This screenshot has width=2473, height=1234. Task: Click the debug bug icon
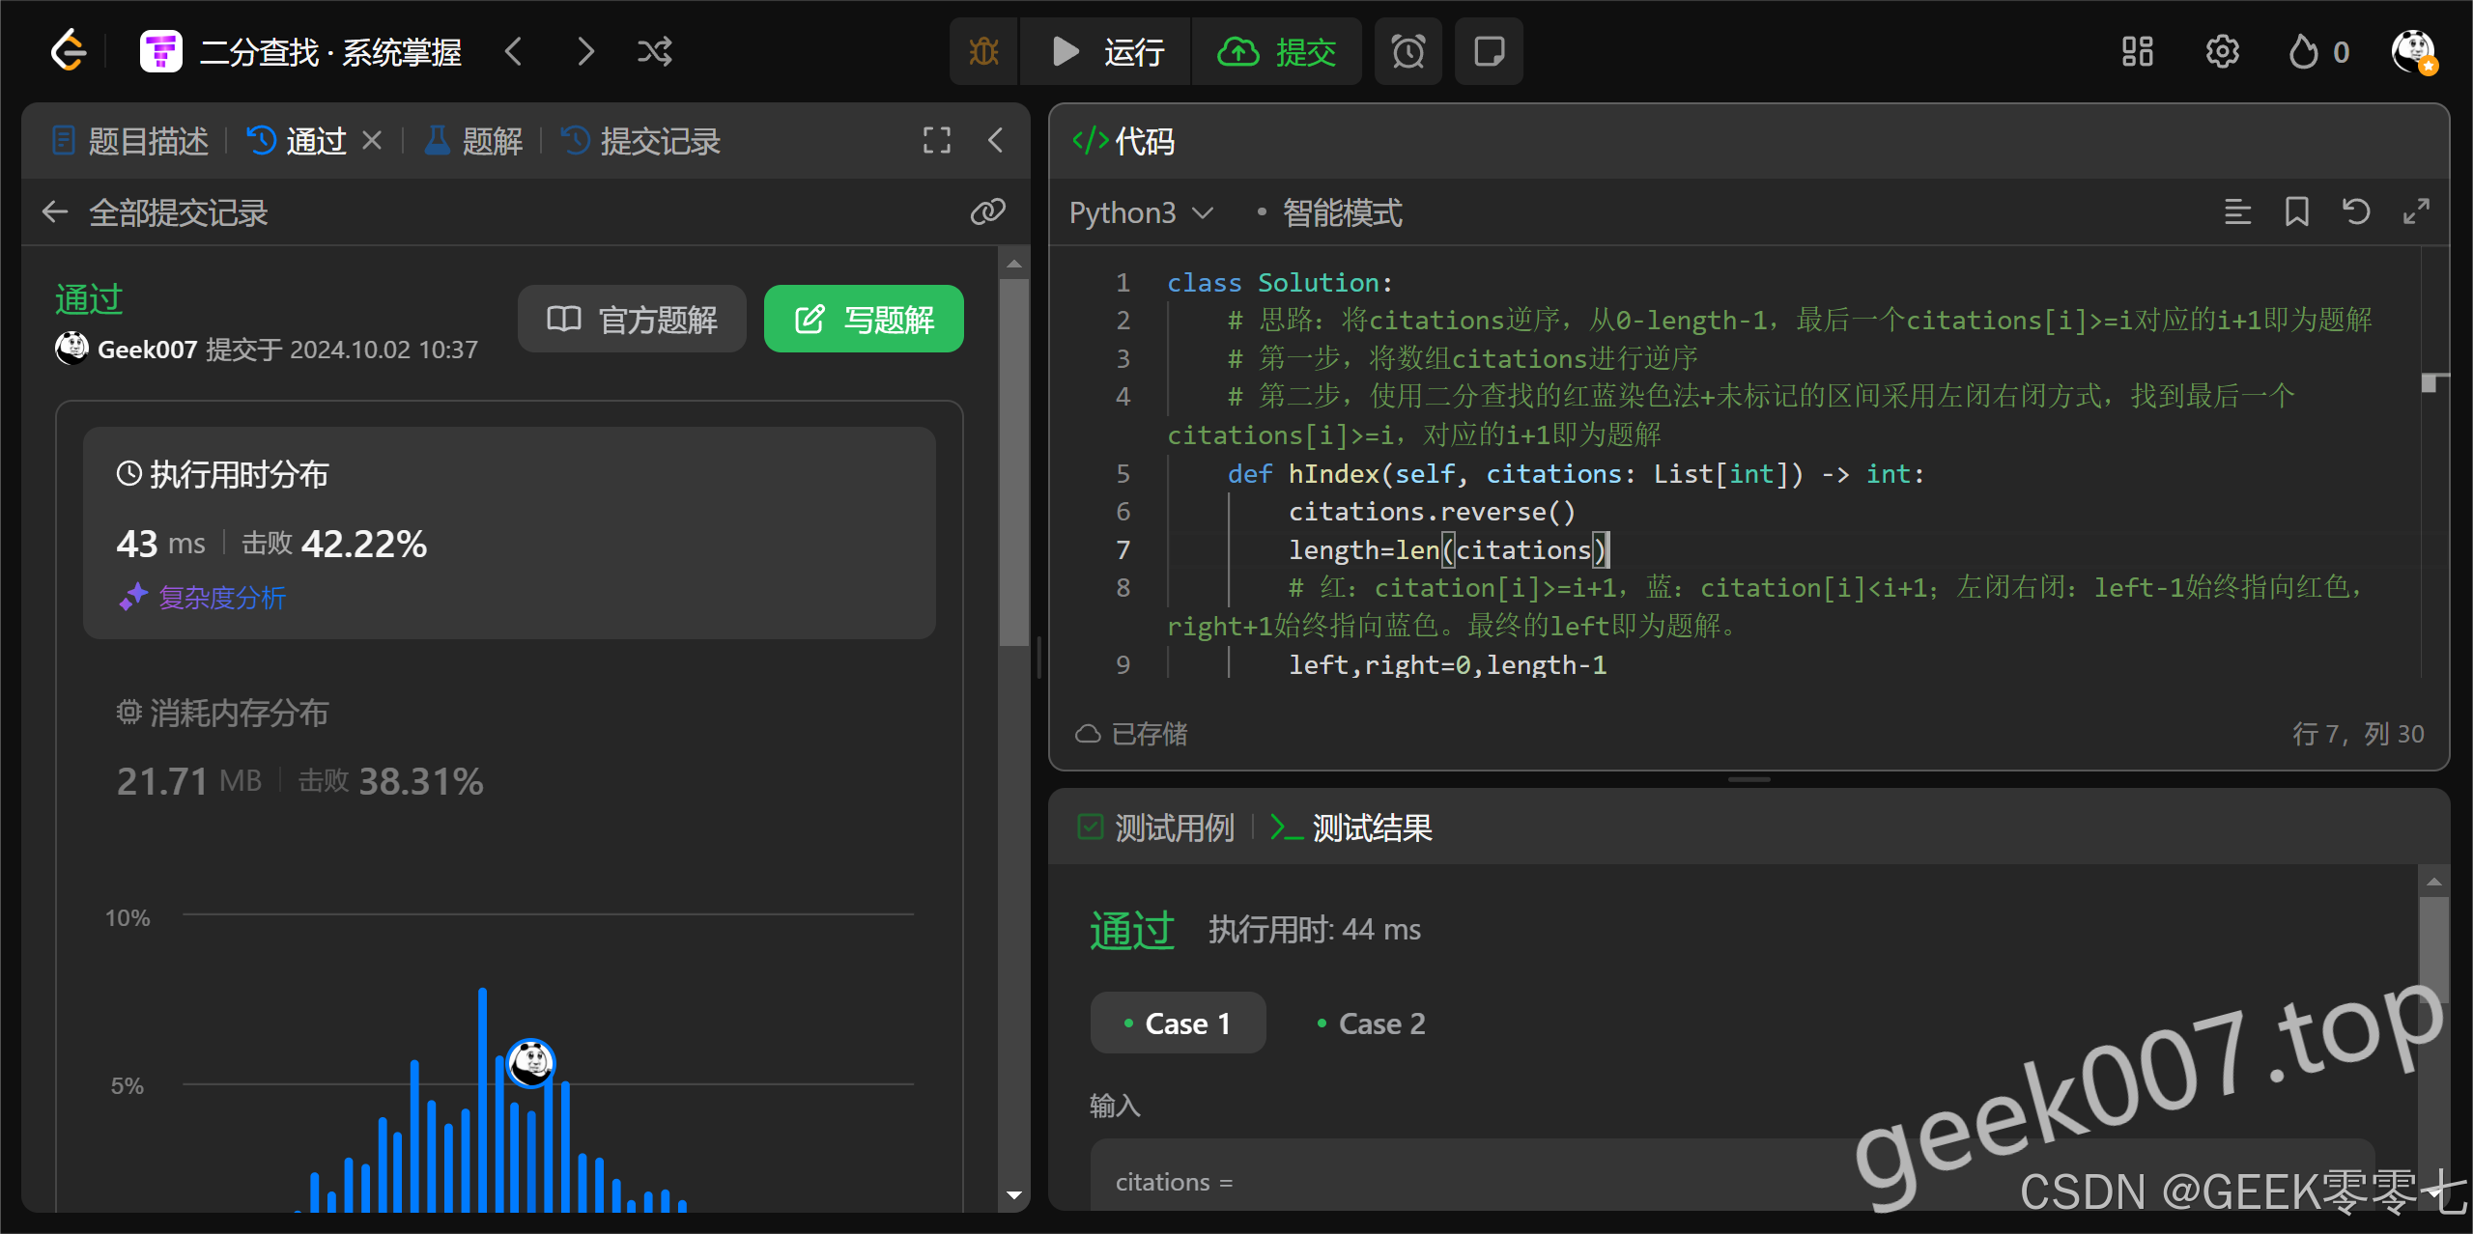tap(983, 51)
